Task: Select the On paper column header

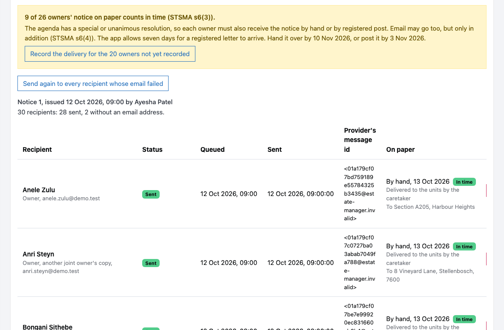Action: (401, 150)
